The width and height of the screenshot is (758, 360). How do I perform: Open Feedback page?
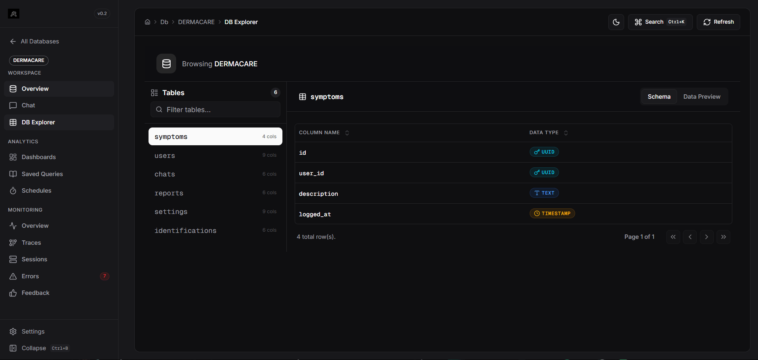pyautogui.click(x=59, y=293)
